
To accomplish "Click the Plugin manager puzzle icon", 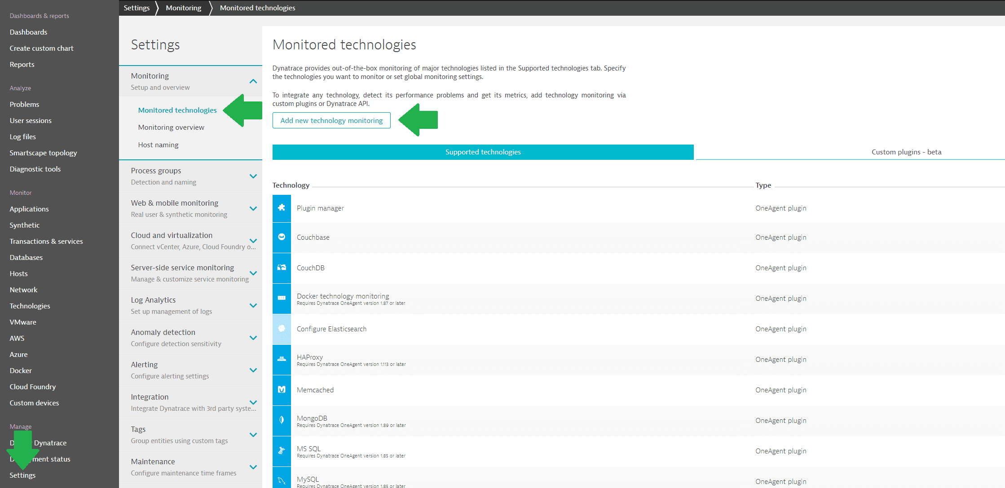I will coord(282,208).
